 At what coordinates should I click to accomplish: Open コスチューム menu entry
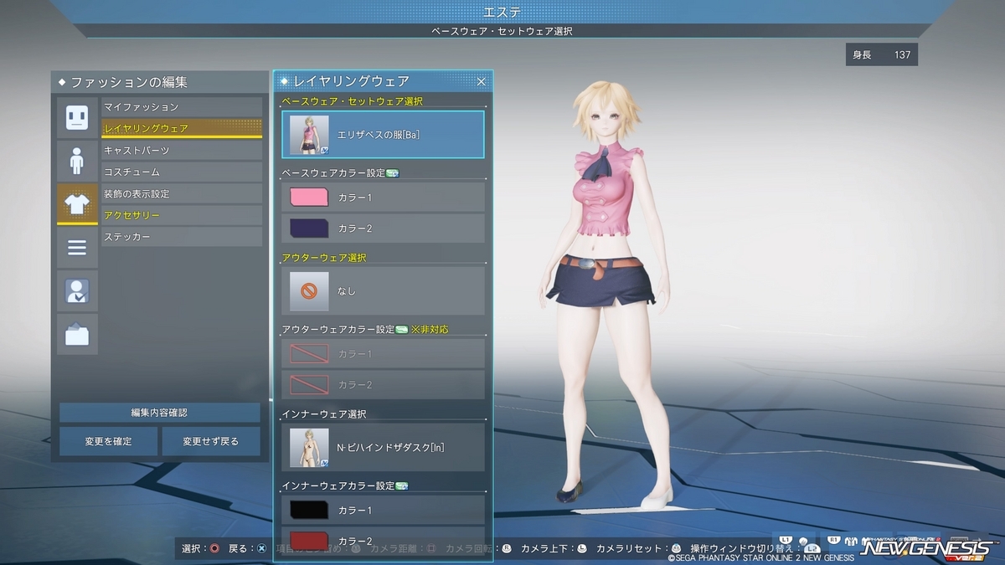(182, 172)
